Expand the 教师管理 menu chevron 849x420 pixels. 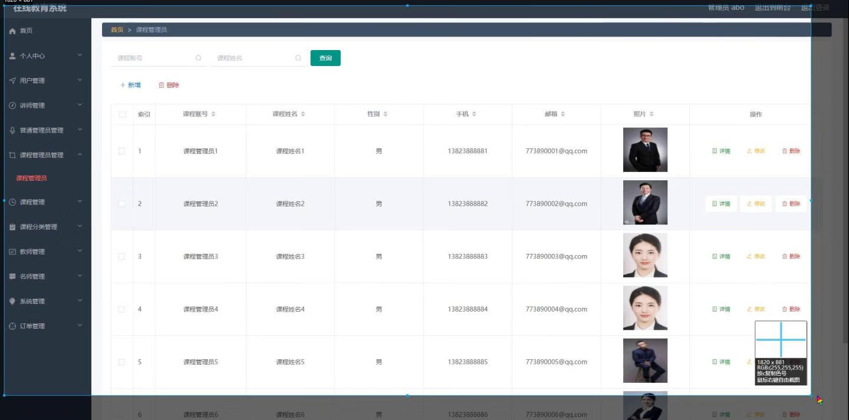point(80,251)
